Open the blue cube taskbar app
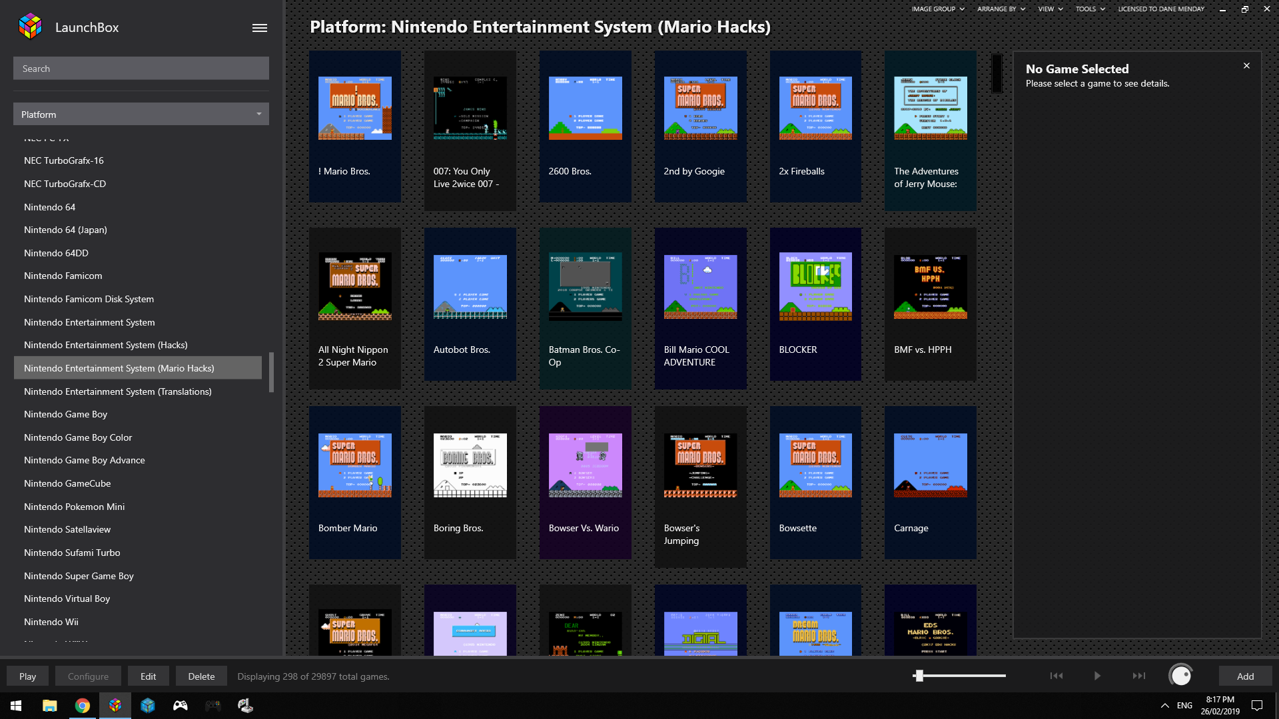 pyautogui.click(x=148, y=706)
